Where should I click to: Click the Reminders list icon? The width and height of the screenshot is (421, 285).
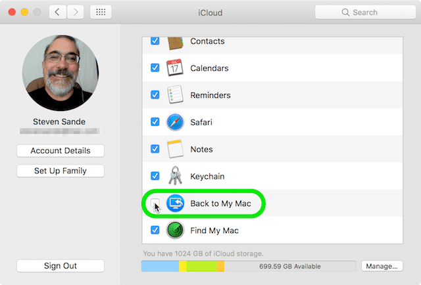[x=175, y=95]
